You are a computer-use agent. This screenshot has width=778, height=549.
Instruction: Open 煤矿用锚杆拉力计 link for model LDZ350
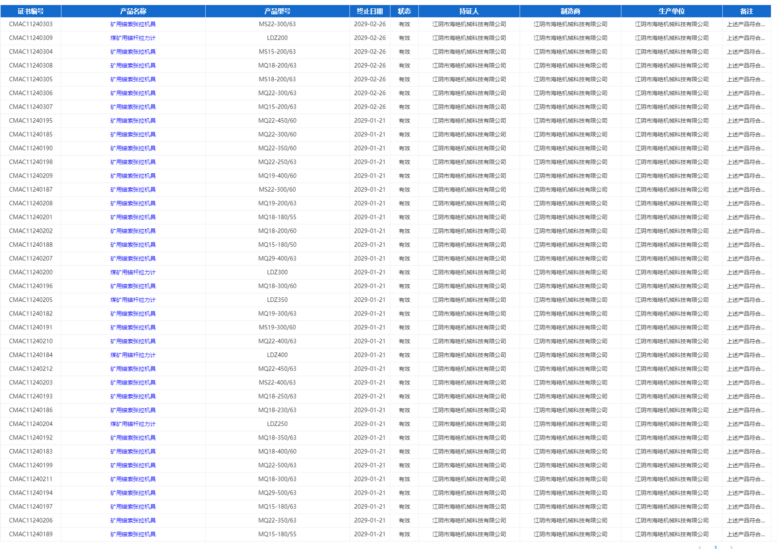133,300
